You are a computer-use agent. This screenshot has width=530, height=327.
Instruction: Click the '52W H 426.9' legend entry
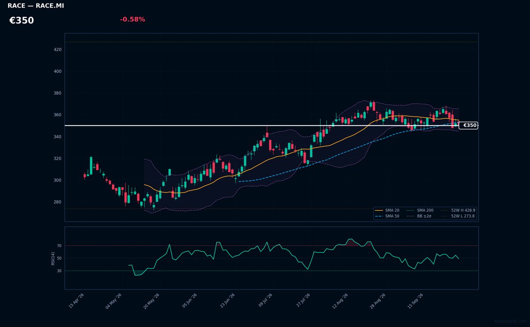(458, 211)
